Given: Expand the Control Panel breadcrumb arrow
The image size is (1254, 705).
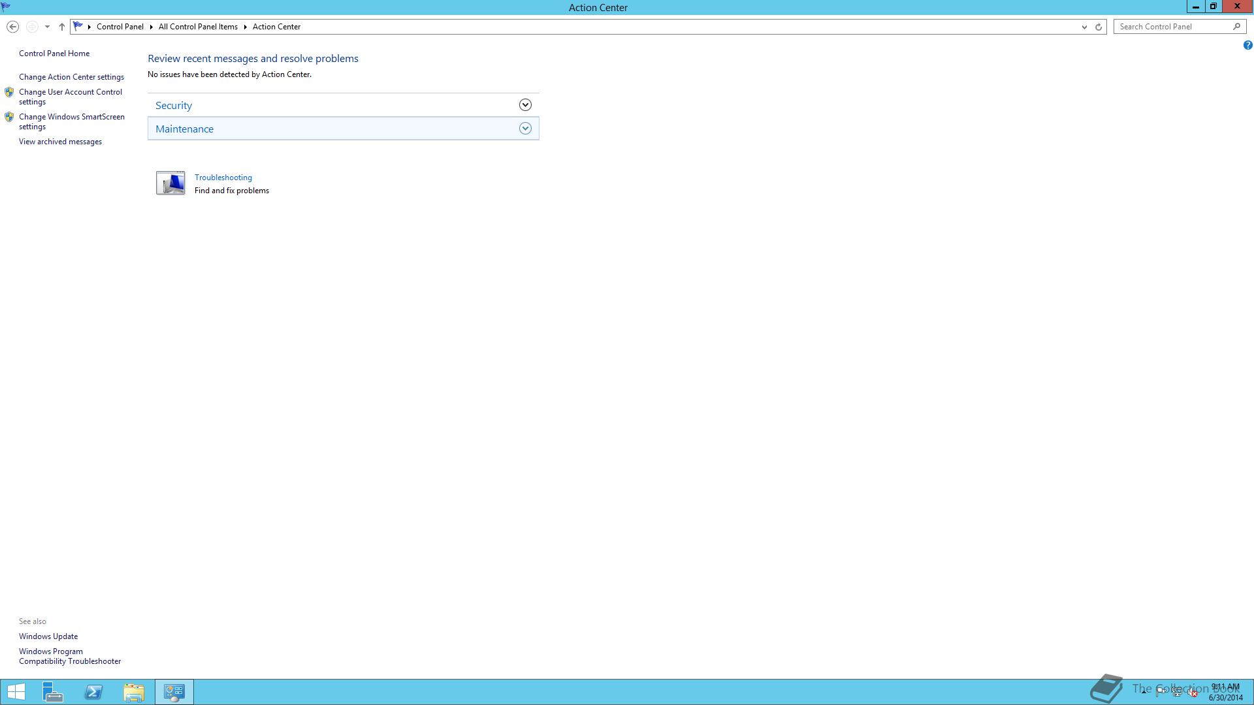Looking at the screenshot, I should point(151,27).
